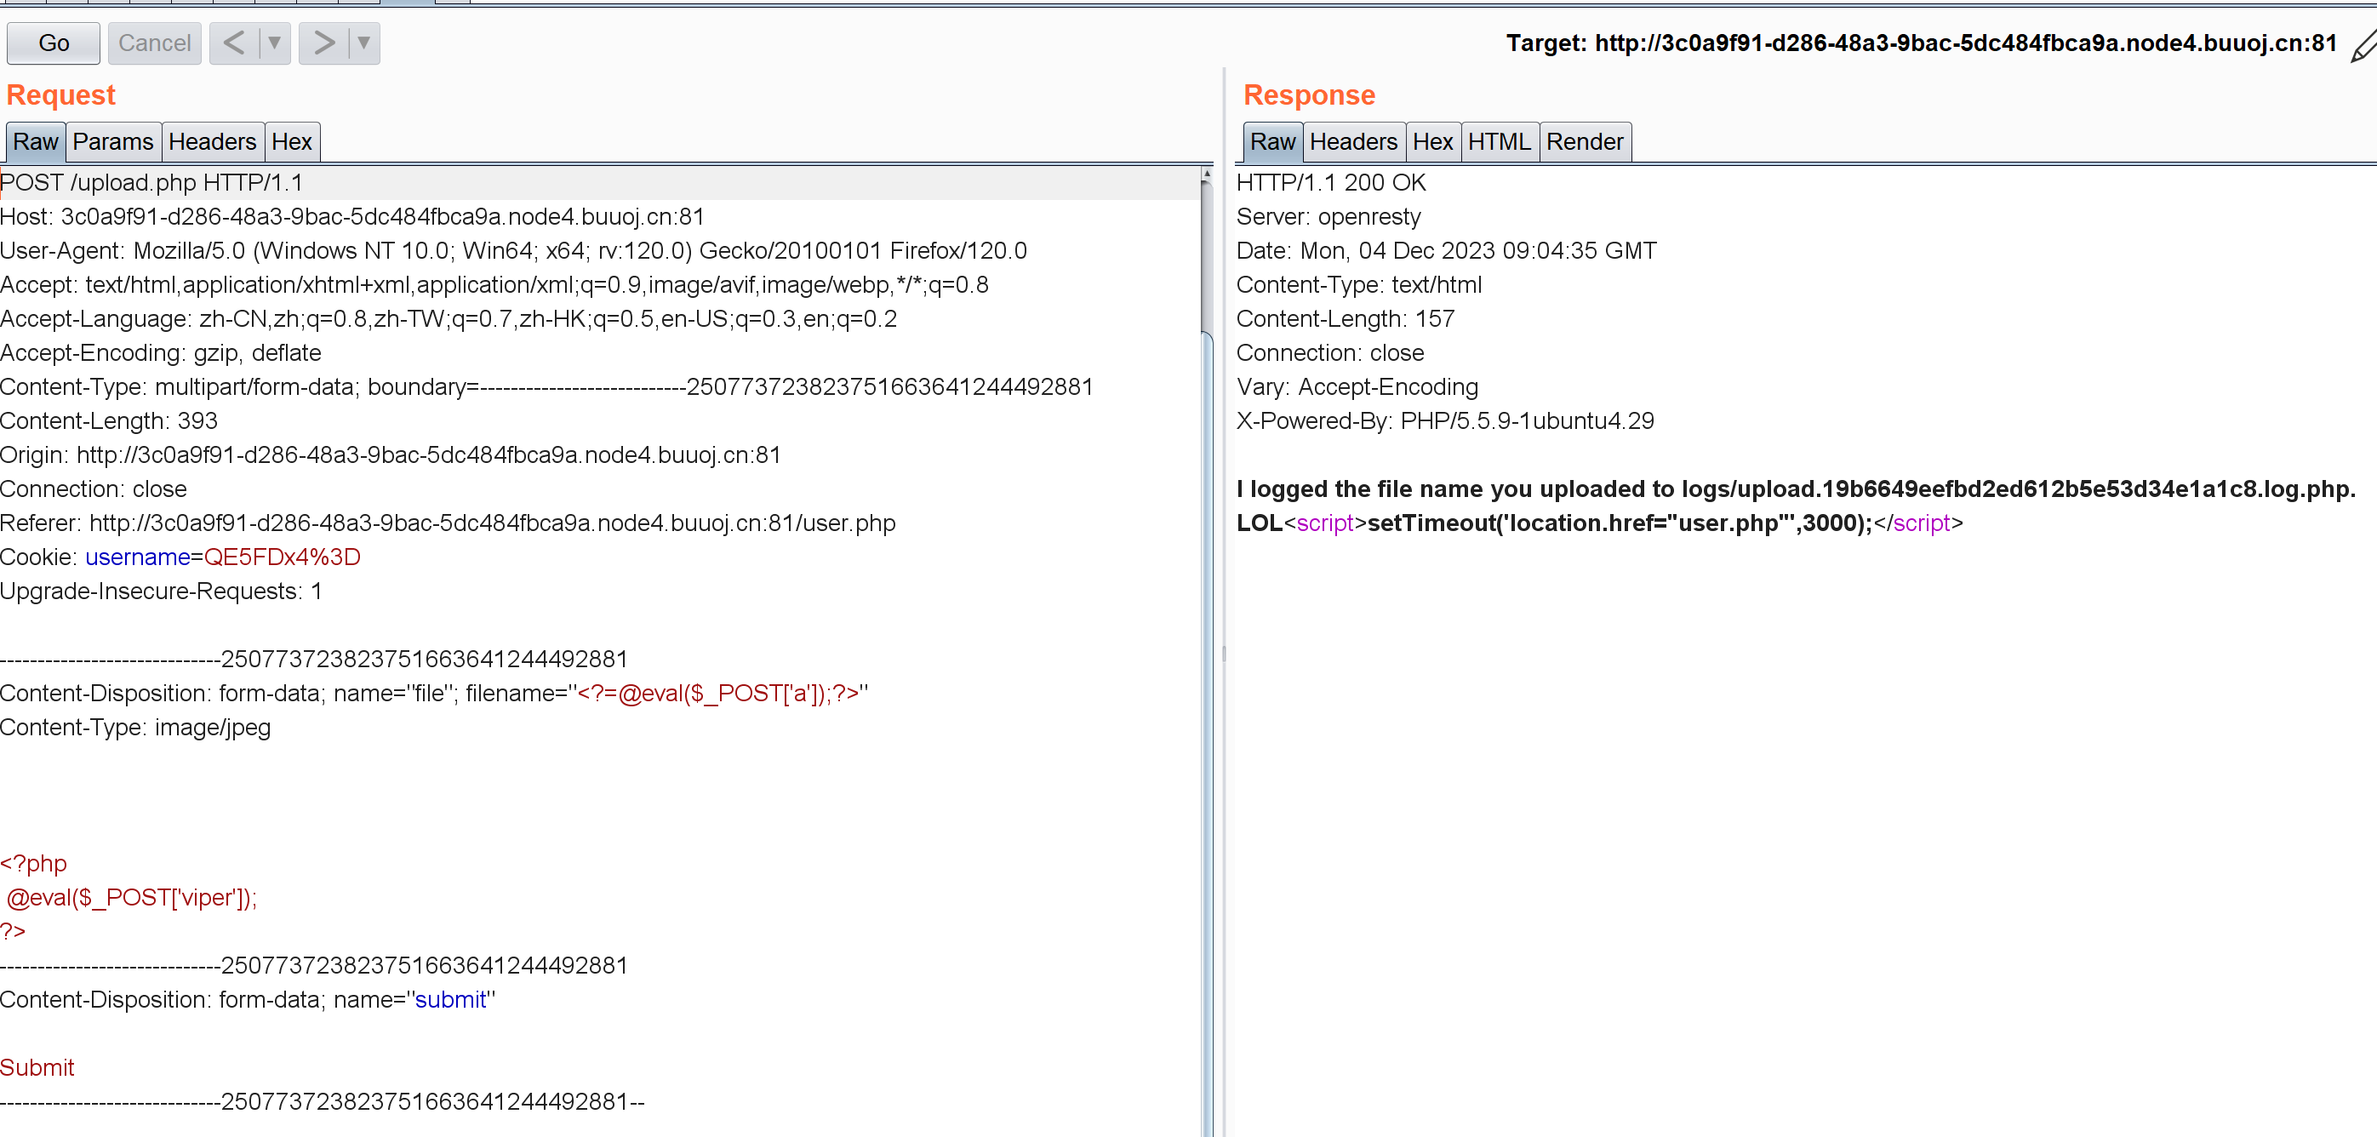Switch to the Response Hex tab
The image size is (2377, 1137).
pos(1433,141)
